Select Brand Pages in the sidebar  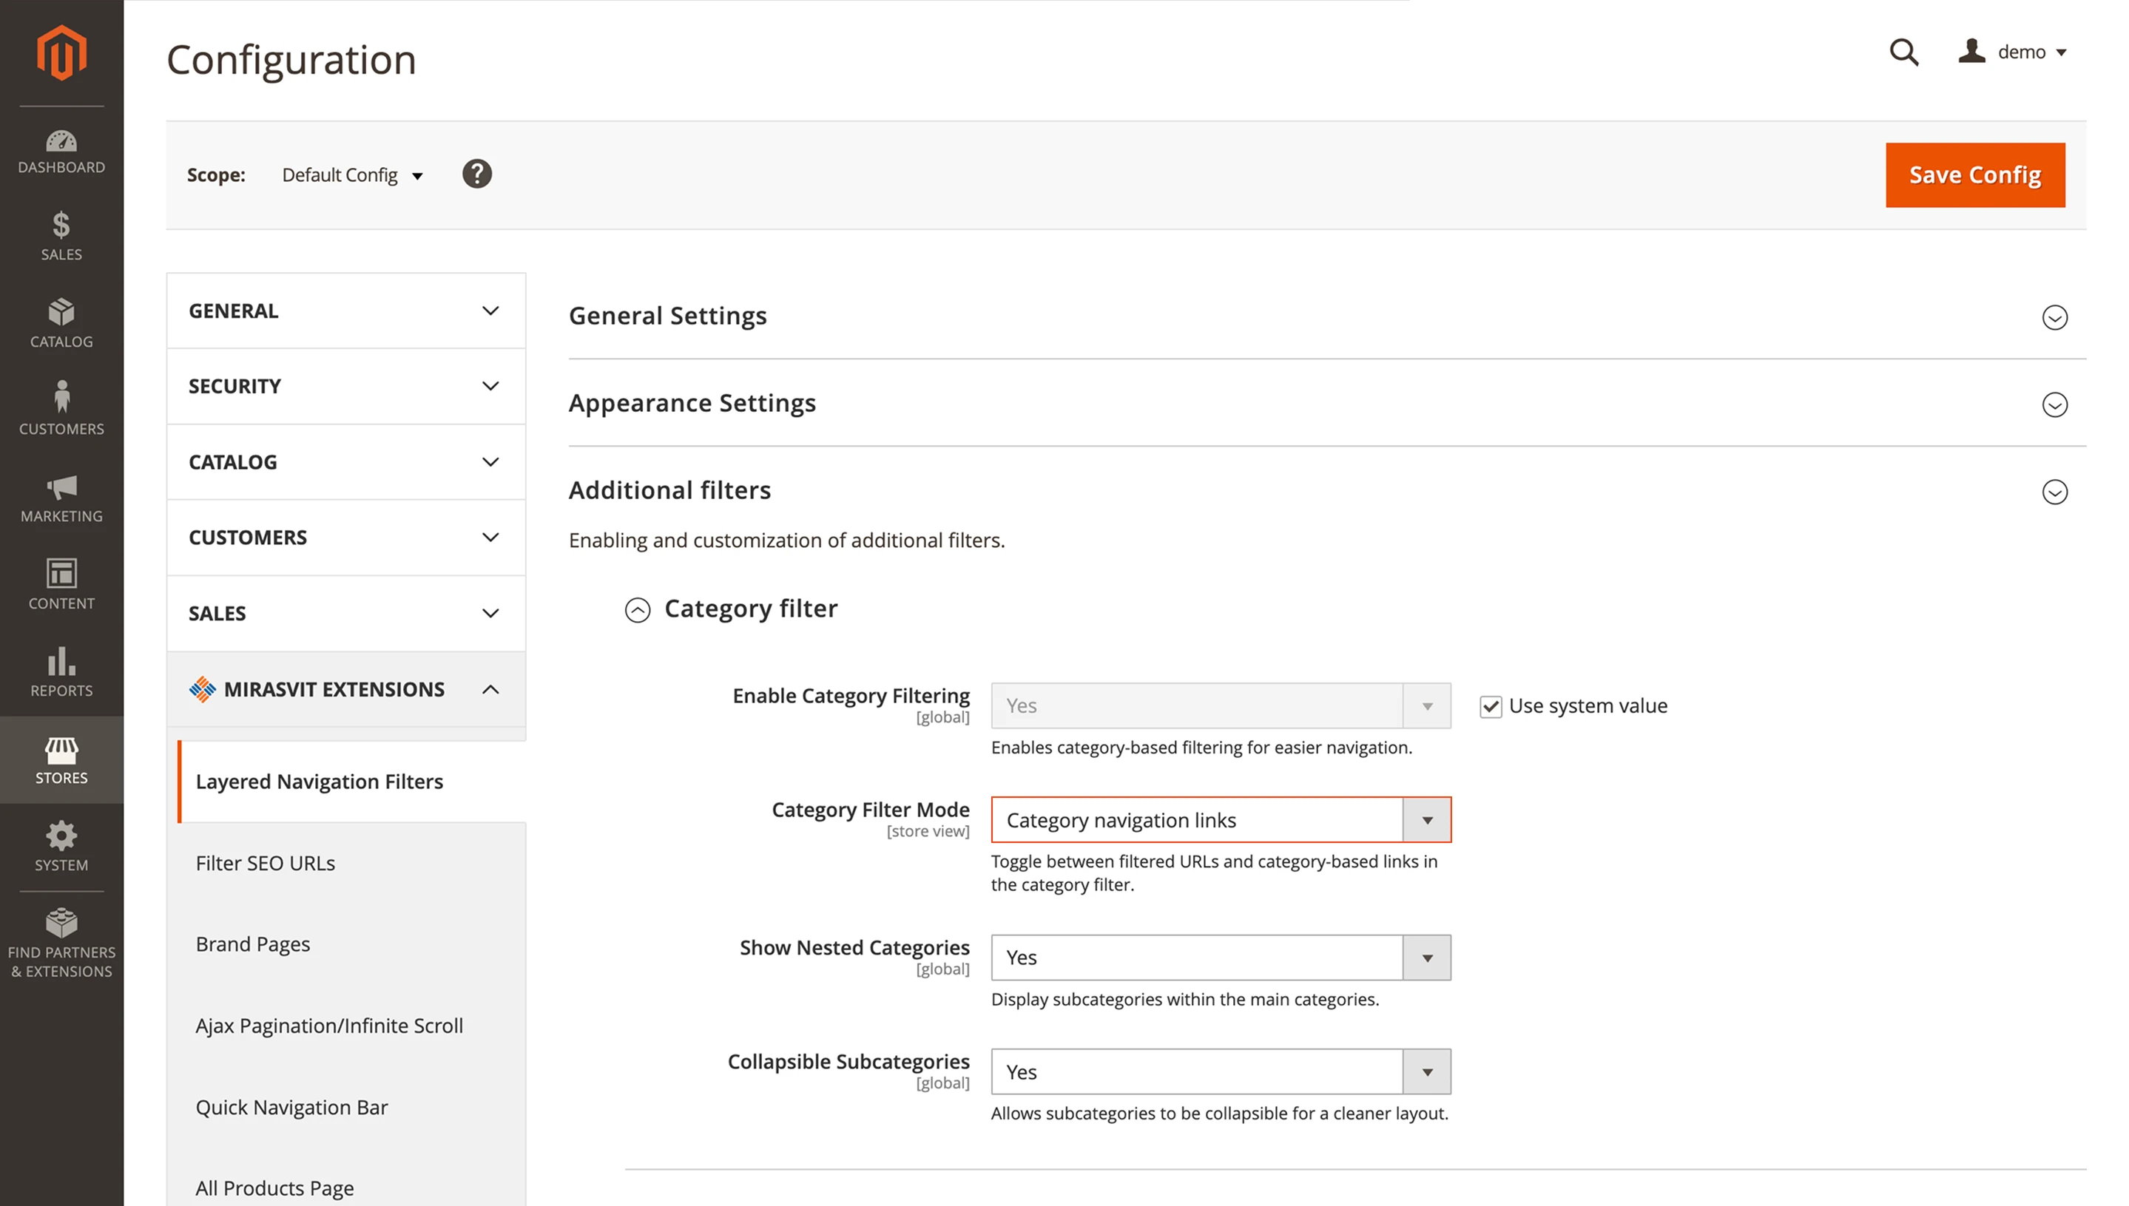tap(253, 944)
